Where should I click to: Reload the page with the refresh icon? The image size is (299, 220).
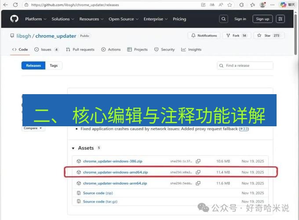[x=15, y=5]
